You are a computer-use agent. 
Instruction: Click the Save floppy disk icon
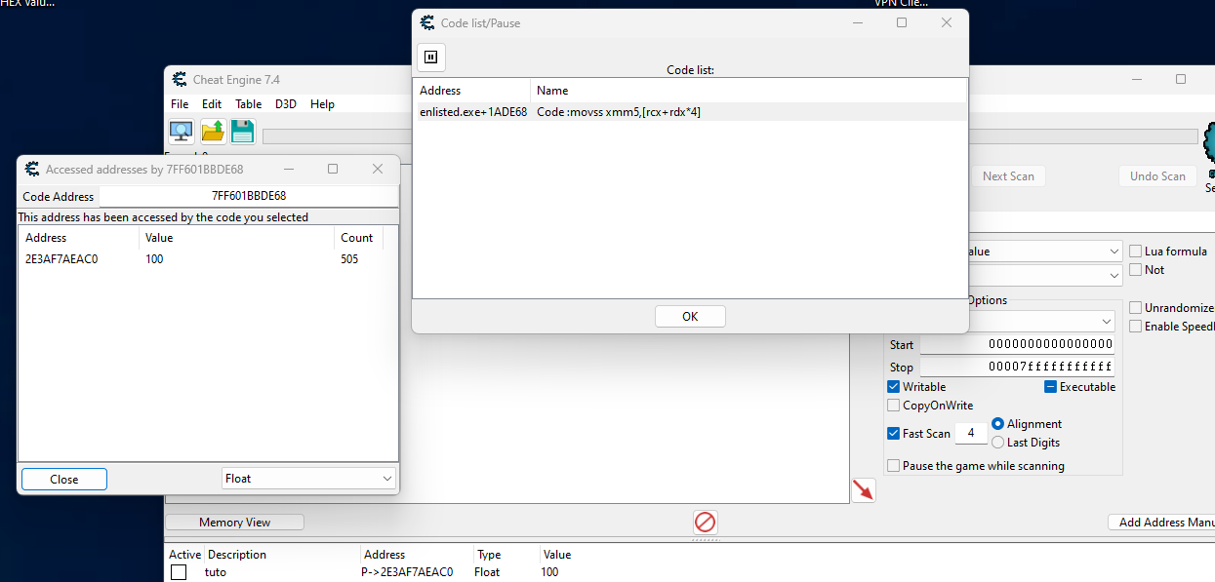pos(242,132)
